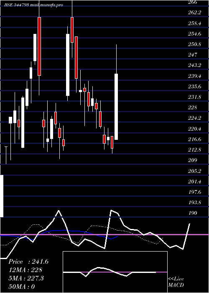The width and height of the screenshot is (209, 293).
Task: Click the 5MA : 227.3 readout
Action: tap(26, 278)
